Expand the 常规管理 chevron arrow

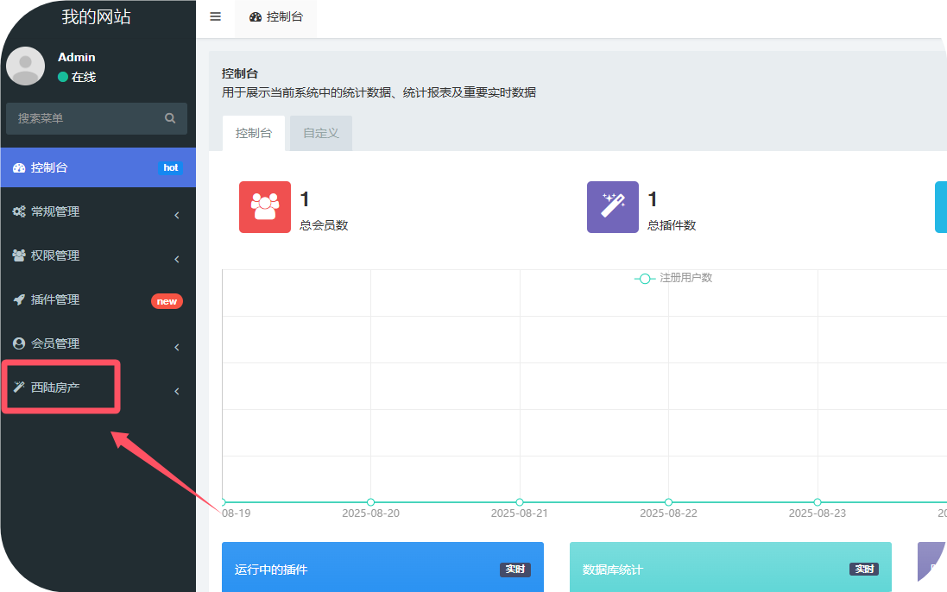[176, 215]
